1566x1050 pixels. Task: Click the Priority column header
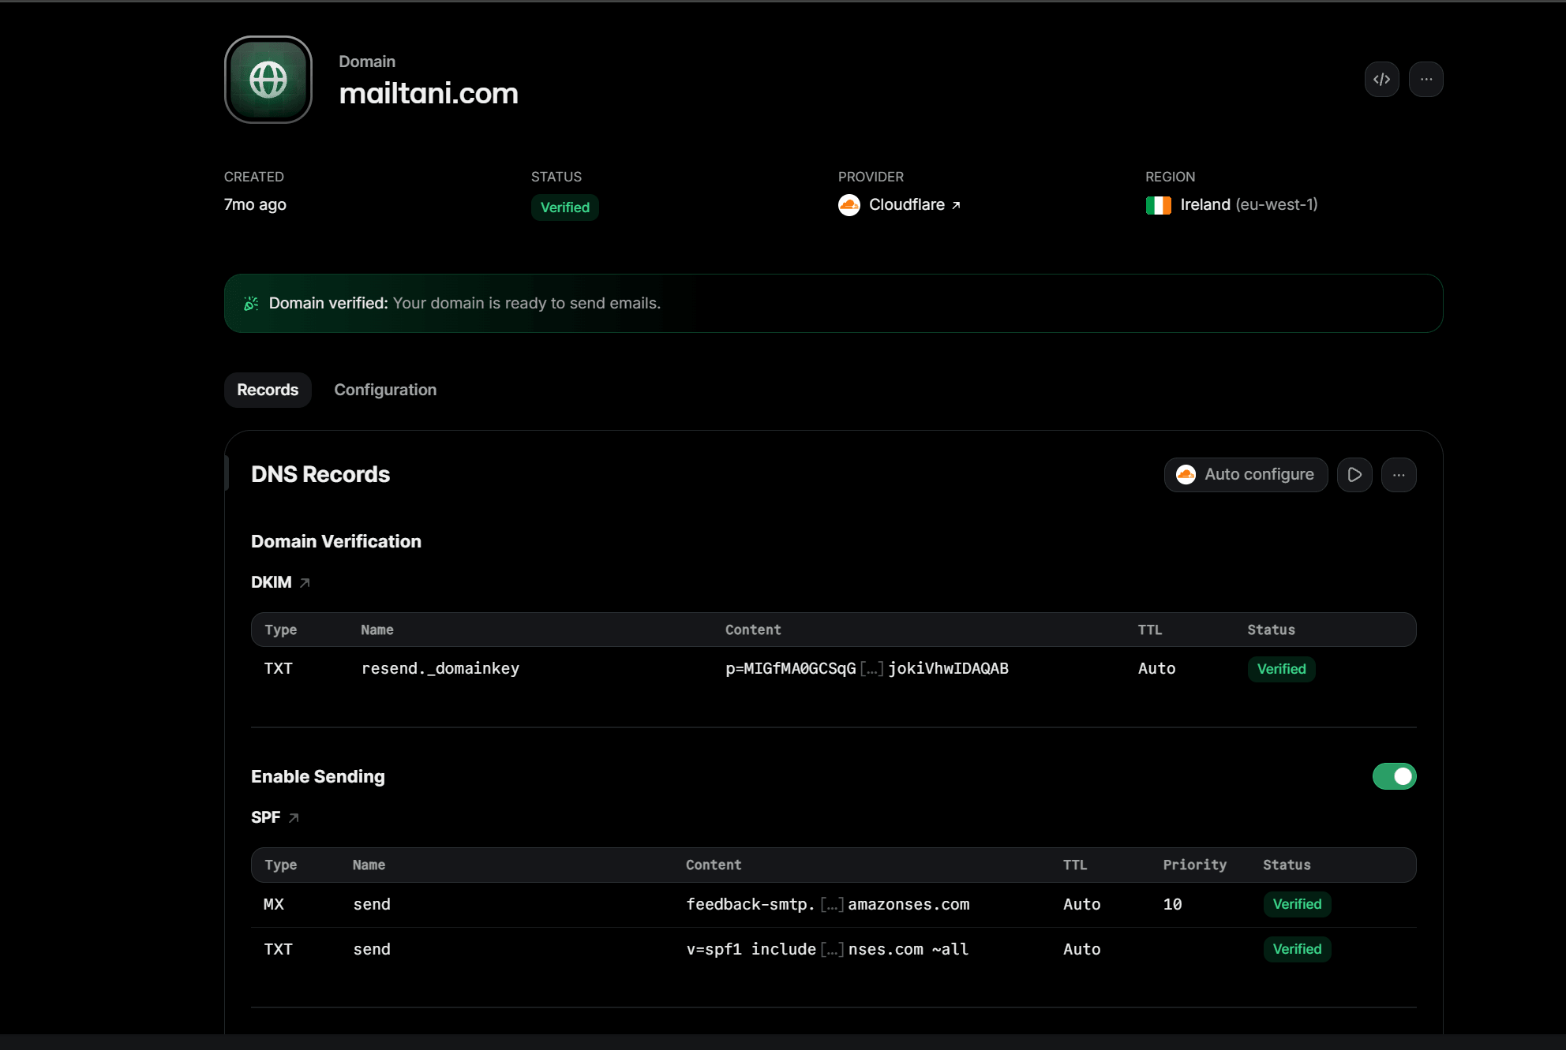pyautogui.click(x=1194, y=865)
